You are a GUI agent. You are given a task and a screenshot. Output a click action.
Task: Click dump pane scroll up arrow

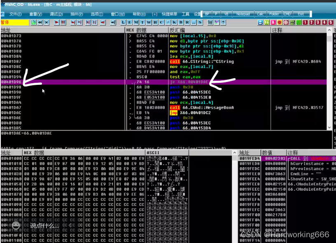pyautogui.click(x=234, y=152)
